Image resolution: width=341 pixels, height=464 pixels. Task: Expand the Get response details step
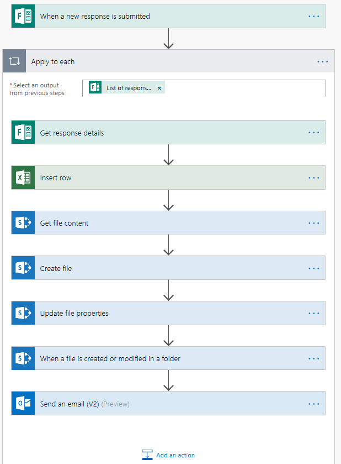[x=166, y=133]
